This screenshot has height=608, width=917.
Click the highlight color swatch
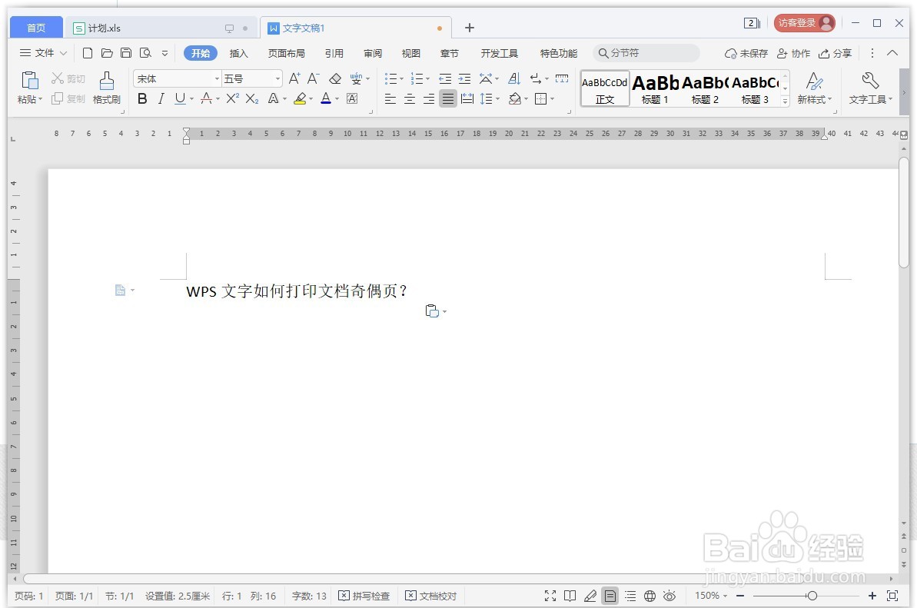(x=300, y=99)
